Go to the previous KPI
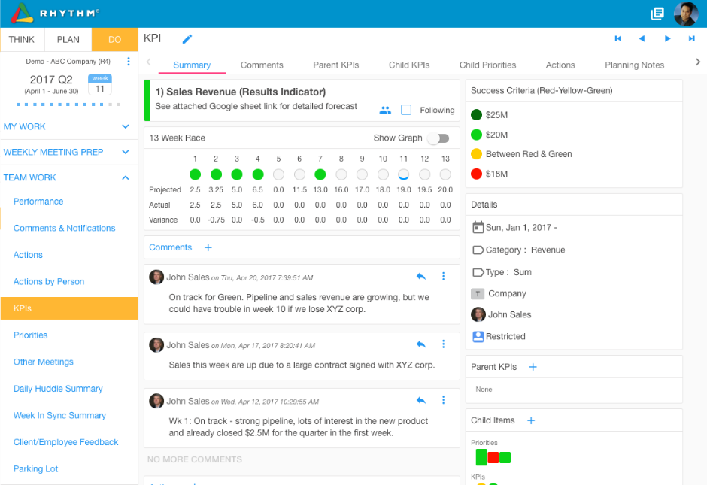707x485 pixels. click(642, 39)
